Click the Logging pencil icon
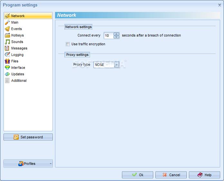 (x=7, y=55)
